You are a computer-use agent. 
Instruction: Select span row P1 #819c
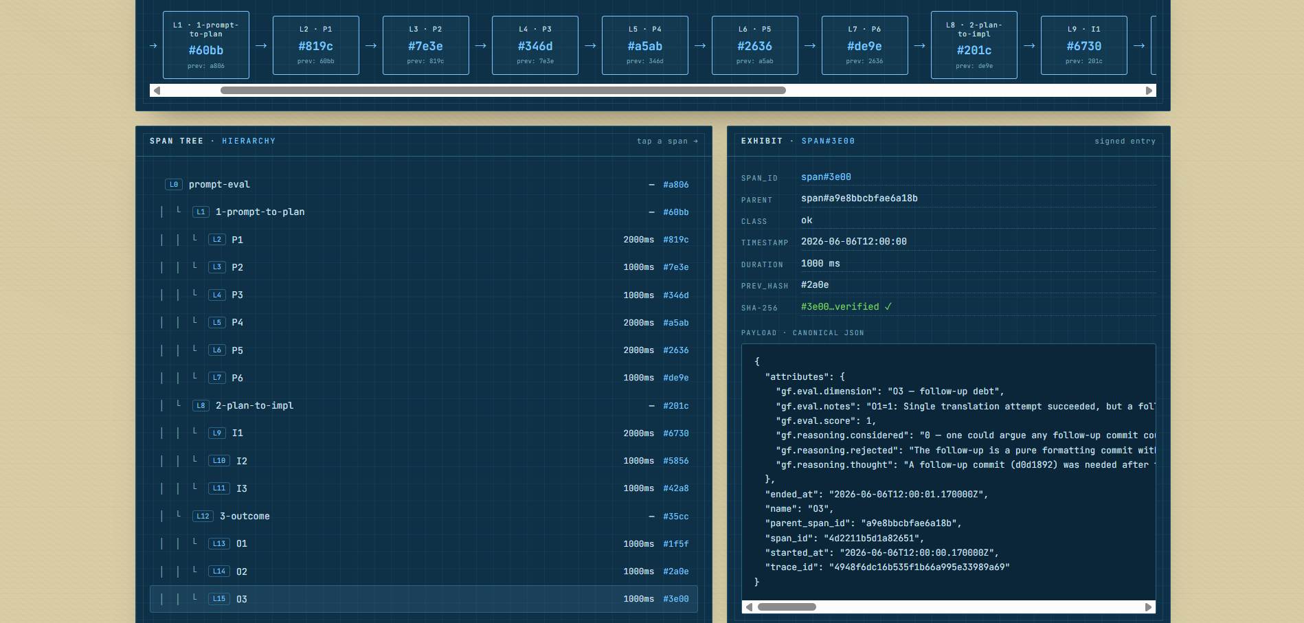tap(424, 240)
